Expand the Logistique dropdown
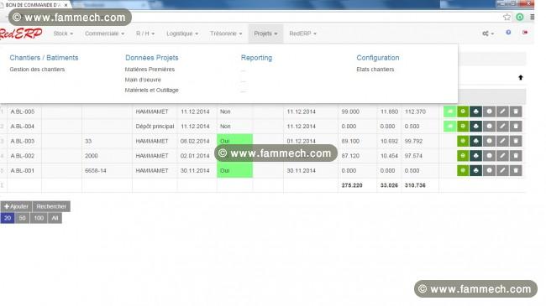This screenshot has width=546, height=306. (x=182, y=34)
